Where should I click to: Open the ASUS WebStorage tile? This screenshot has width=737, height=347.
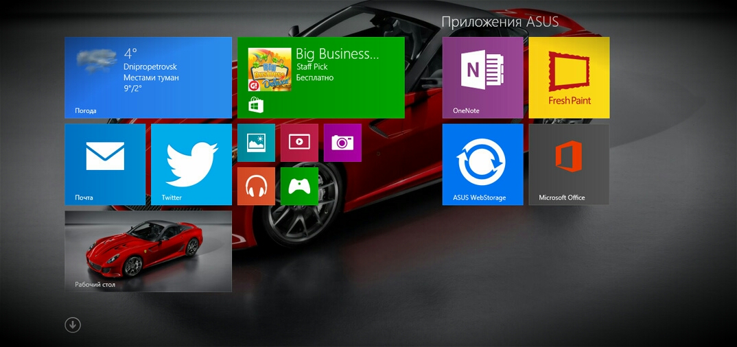pyautogui.click(x=482, y=165)
